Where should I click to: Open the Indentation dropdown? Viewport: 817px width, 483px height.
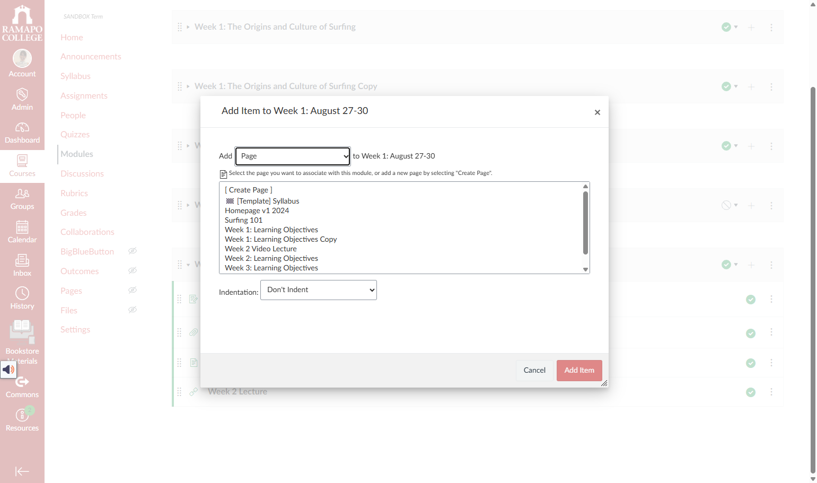pos(319,290)
